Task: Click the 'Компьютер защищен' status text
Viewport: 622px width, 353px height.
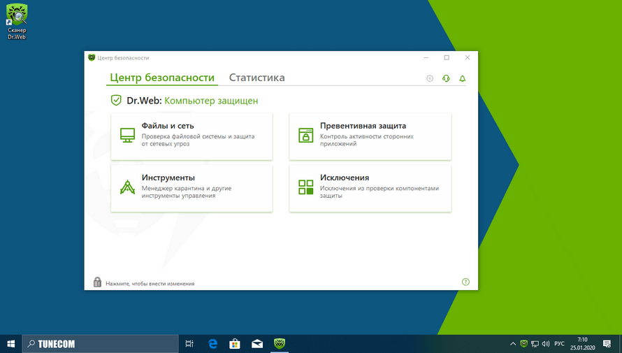Action: 211,101
